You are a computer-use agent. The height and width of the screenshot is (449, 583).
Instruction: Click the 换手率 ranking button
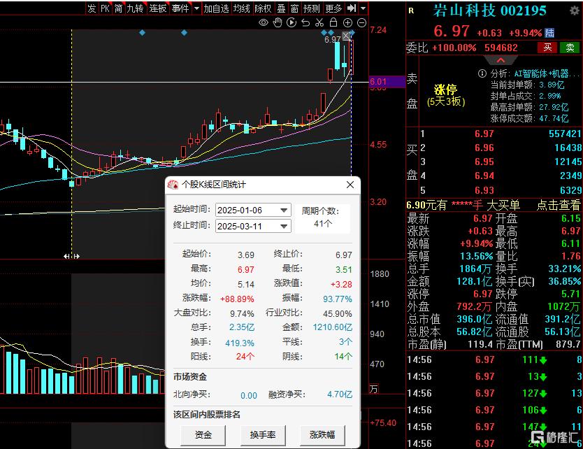click(263, 435)
